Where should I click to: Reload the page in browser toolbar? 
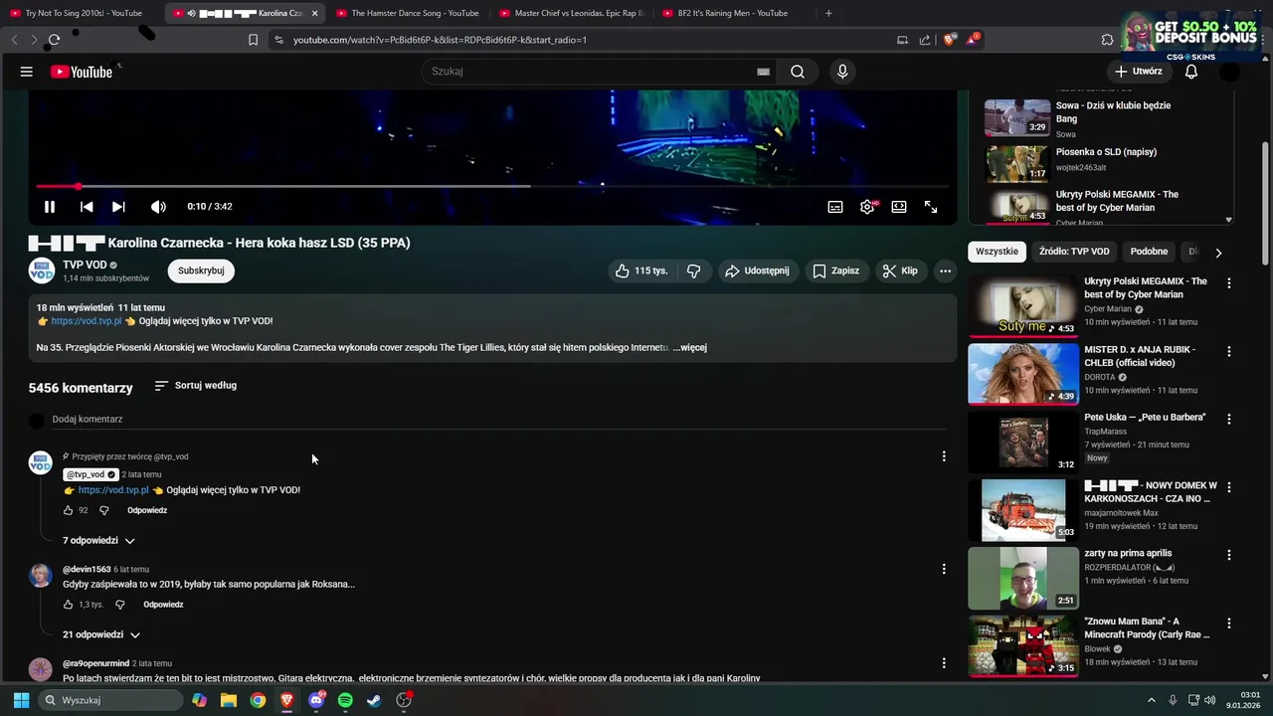tap(54, 40)
